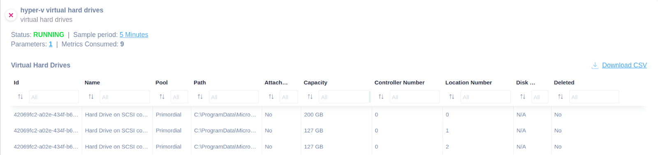Click the Virtual Hard Drives section heading
Image resolution: width=658 pixels, height=155 pixels.
pyautogui.click(x=41, y=65)
